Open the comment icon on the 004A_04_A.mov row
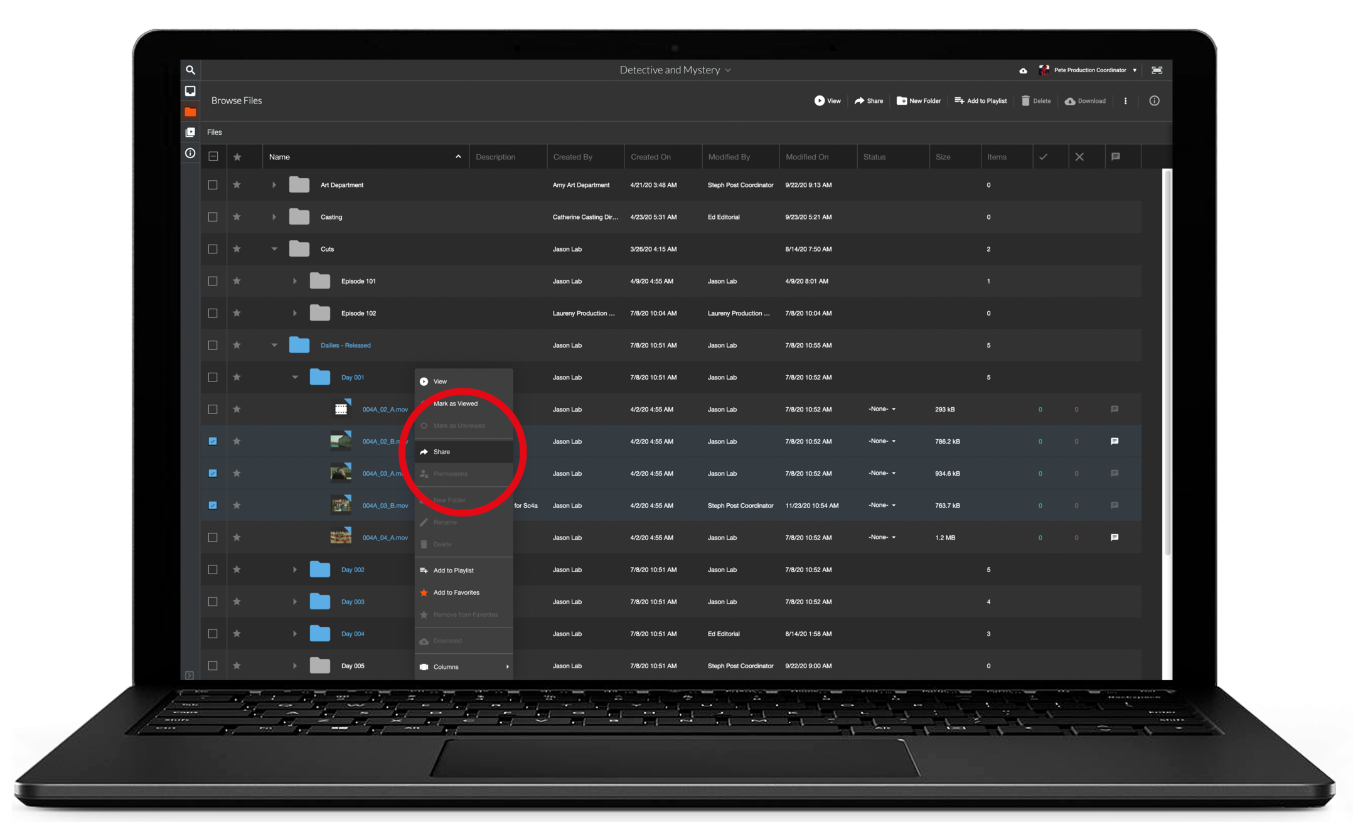 click(x=1115, y=537)
